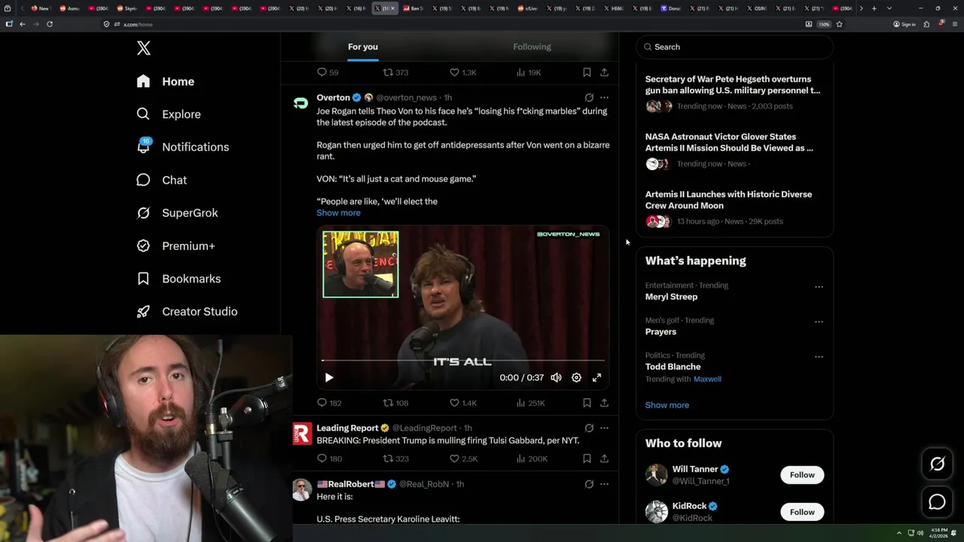The image size is (964, 542).
Task: Expand Overton post with Show more
Action: (x=338, y=213)
